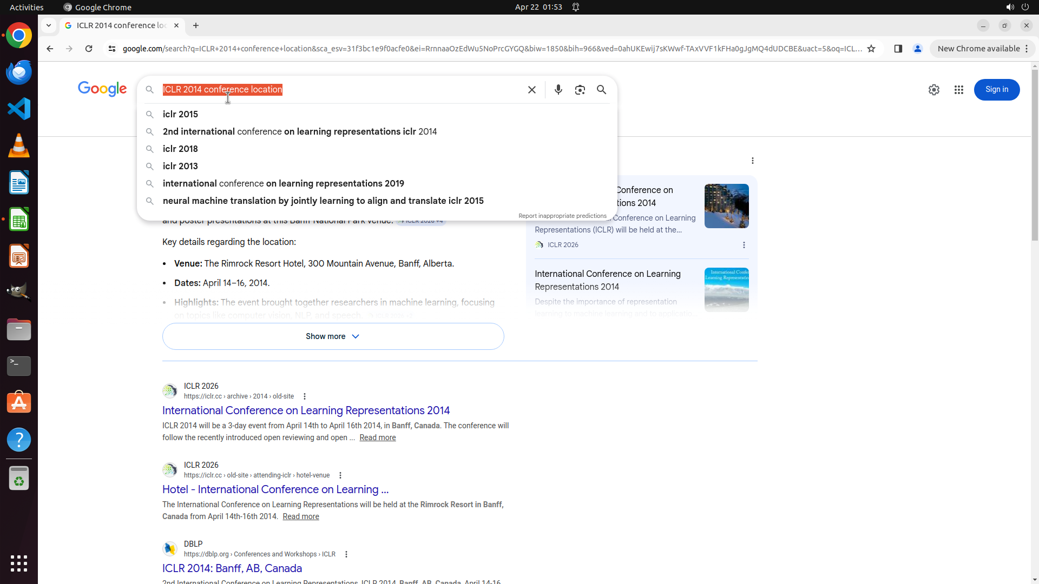This screenshot has width=1039, height=584.
Task: Toggle Chrome side panel
Action: (x=898, y=49)
